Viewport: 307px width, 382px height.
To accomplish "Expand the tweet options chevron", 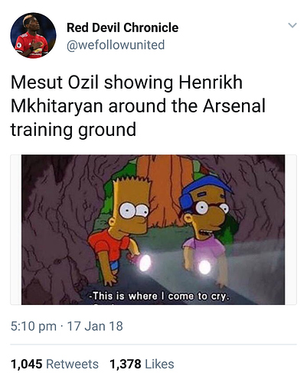I will point(292,25).
